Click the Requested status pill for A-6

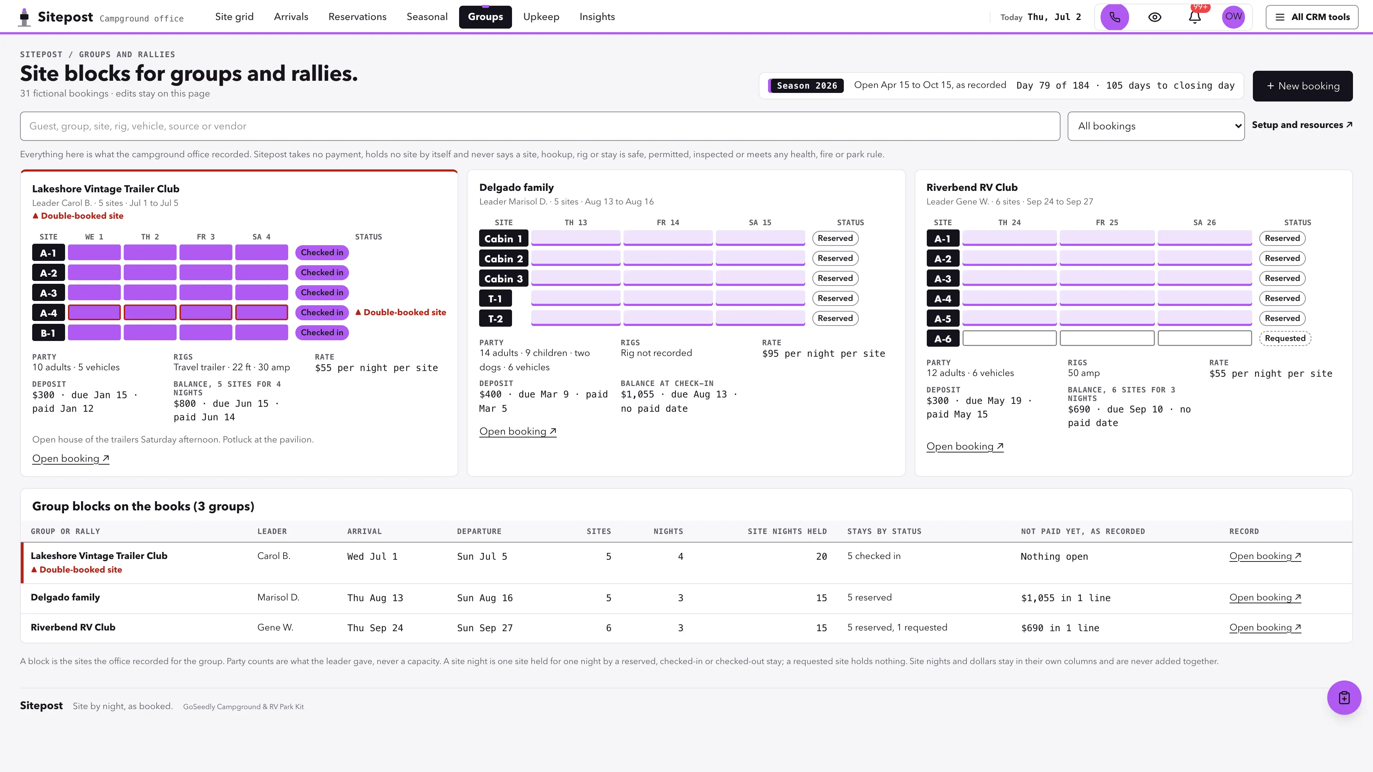pyautogui.click(x=1285, y=338)
